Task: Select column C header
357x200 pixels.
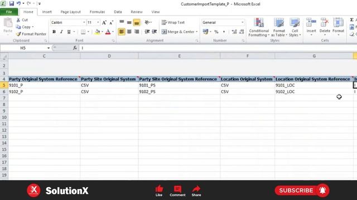Action: click(x=44, y=56)
